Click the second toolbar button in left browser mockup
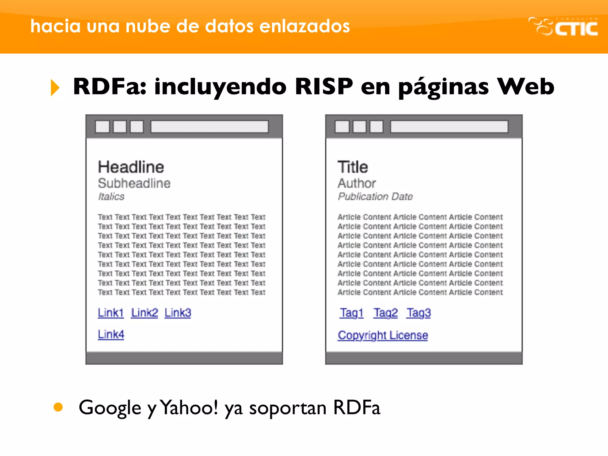The image size is (608, 456). coord(120,126)
